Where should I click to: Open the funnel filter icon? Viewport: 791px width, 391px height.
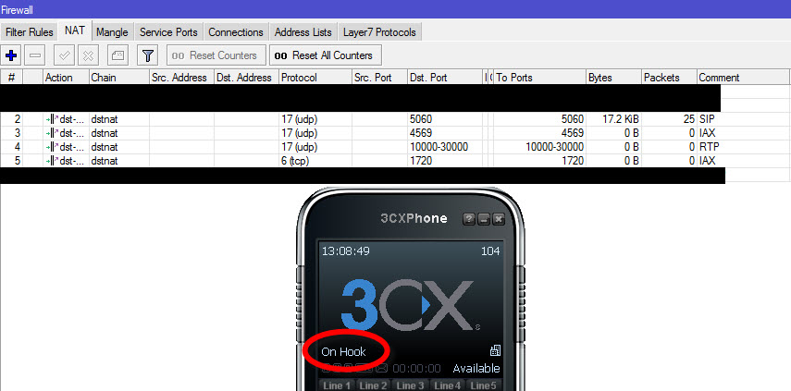tap(147, 55)
